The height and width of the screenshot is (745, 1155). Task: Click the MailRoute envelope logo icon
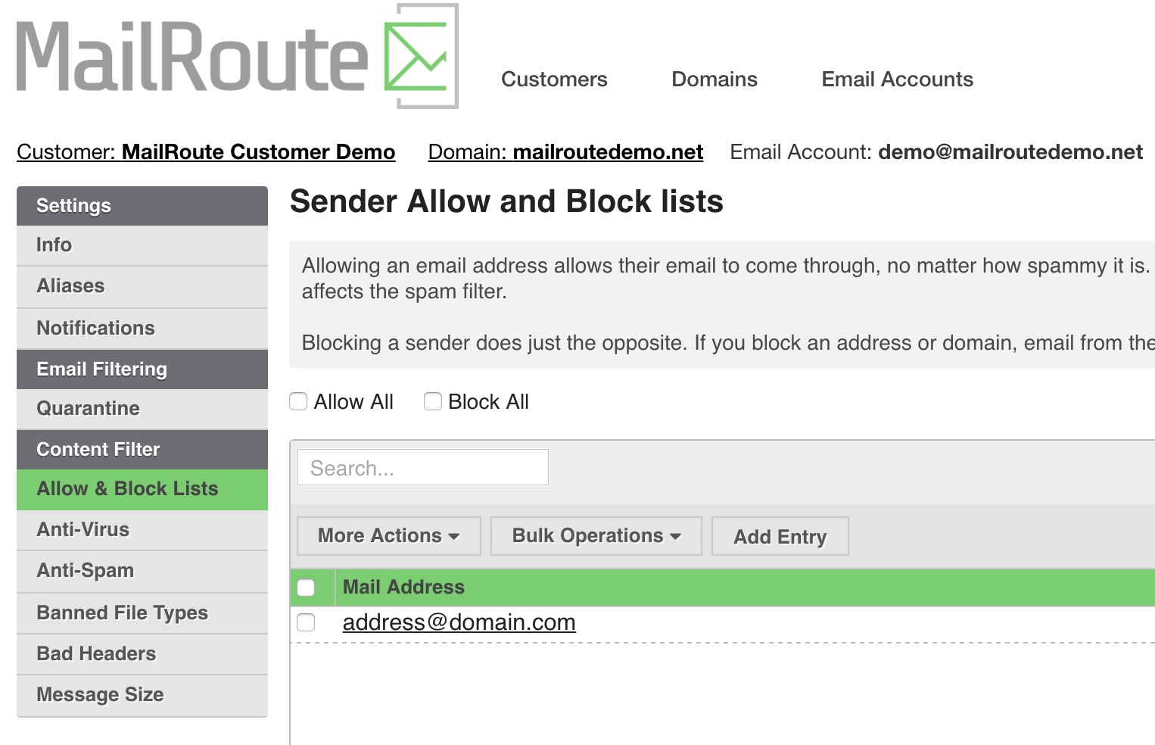coord(421,56)
